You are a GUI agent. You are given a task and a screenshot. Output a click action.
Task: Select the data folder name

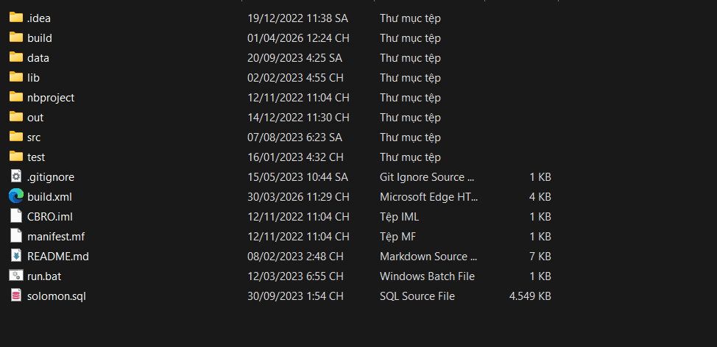point(38,58)
